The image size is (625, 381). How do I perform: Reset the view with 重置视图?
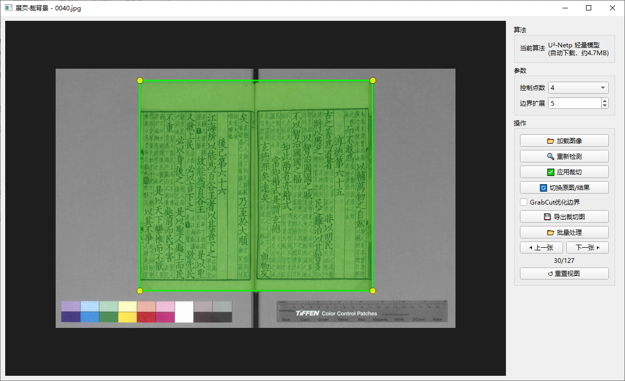pos(564,273)
